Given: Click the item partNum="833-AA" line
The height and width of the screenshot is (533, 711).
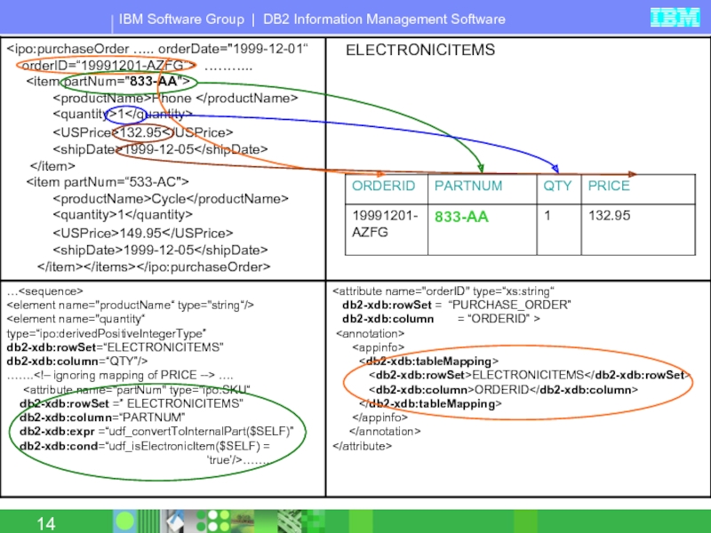Looking at the screenshot, I should coord(108,81).
